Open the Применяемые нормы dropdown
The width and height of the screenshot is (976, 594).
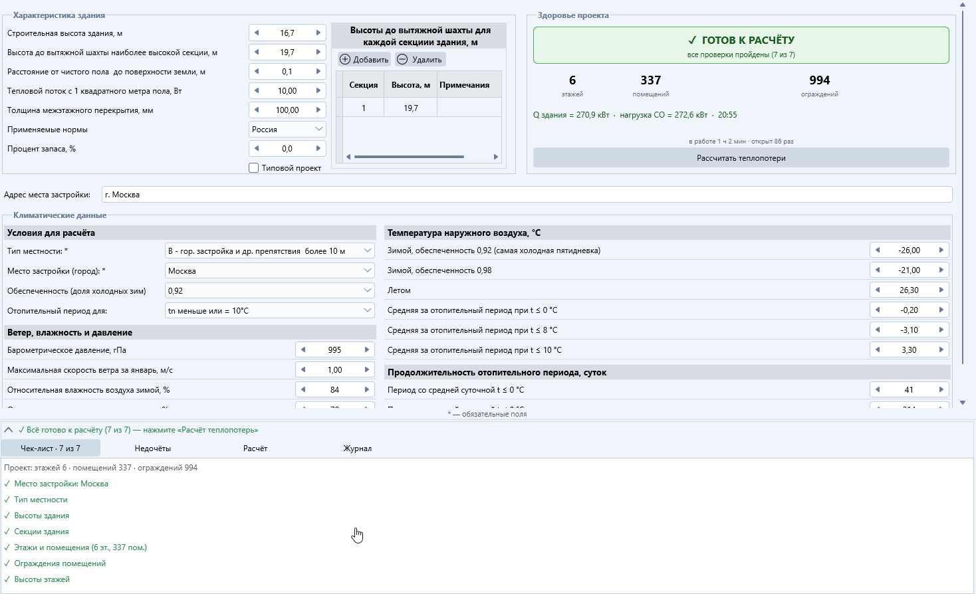click(x=287, y=129)
